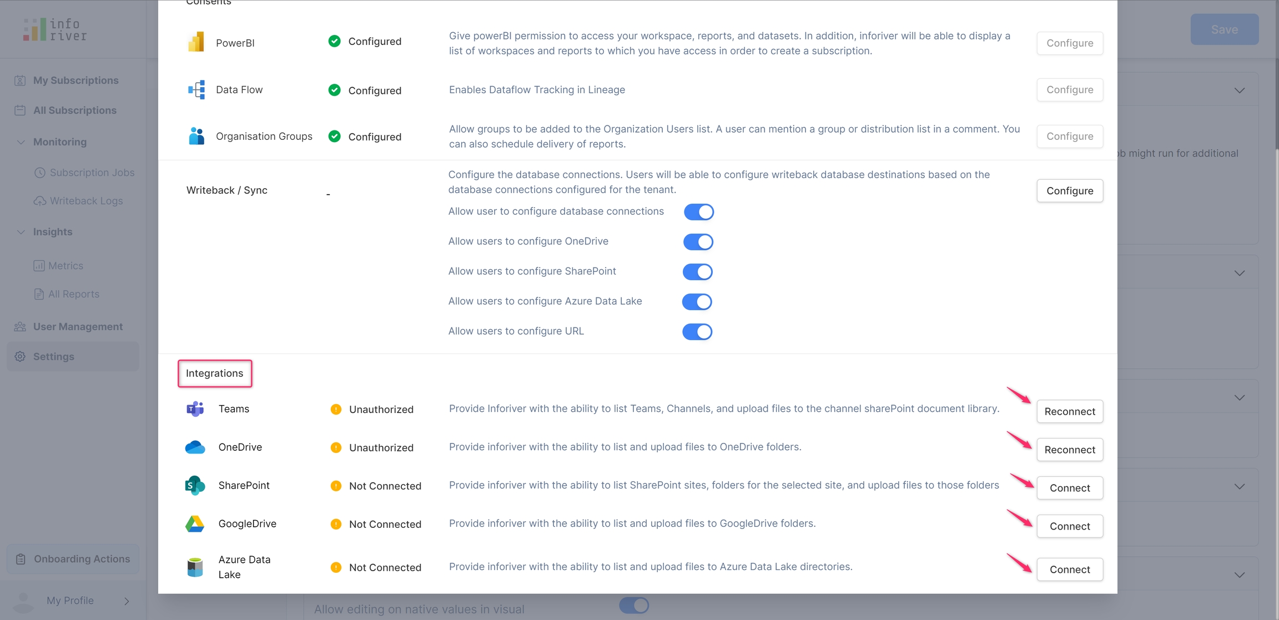Toggle allow users to configure SharePoint
This screenshot has width=1279, height=620.
[x=697, y=272]
